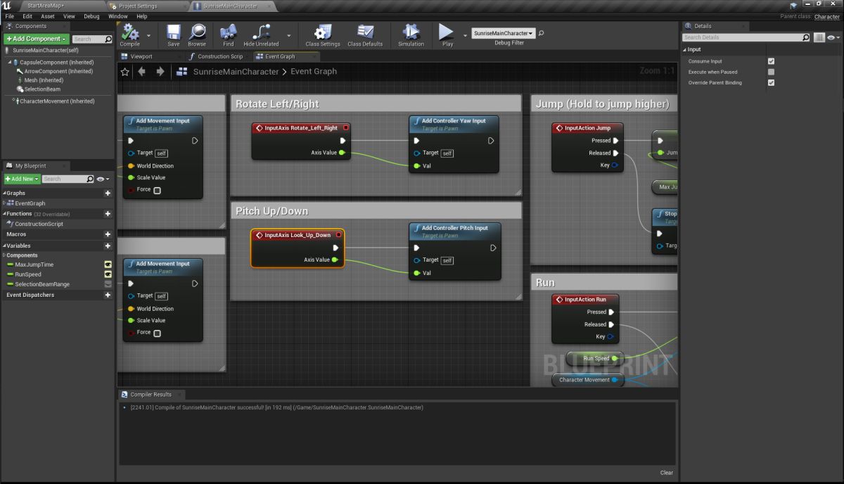Open the Play options dropdown arrow
This screenshot has height=484, width=844.
[465, 34]
